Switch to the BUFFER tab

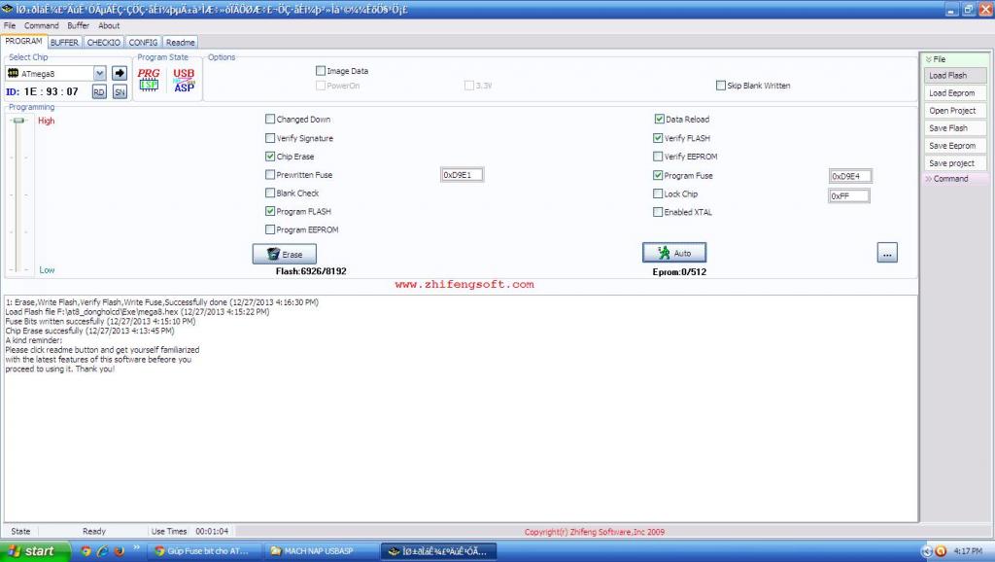tap(64, 42)
